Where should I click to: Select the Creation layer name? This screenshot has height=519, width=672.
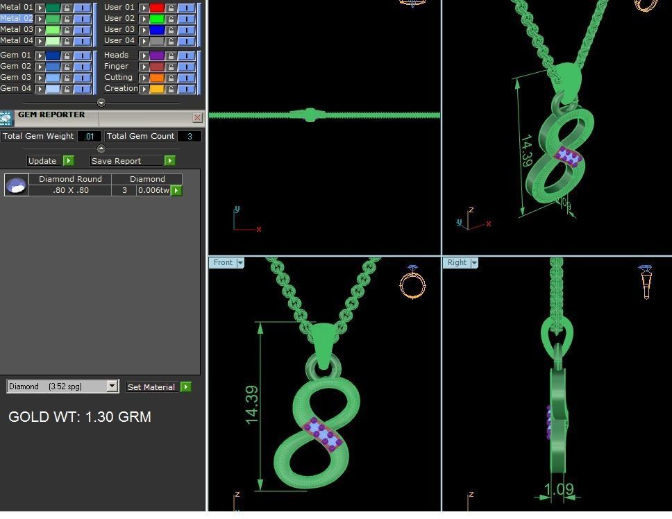[x=121, y=88]
